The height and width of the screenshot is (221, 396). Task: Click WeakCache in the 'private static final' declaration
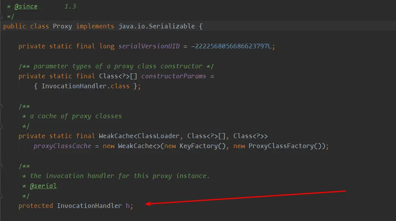pos(116,136)
